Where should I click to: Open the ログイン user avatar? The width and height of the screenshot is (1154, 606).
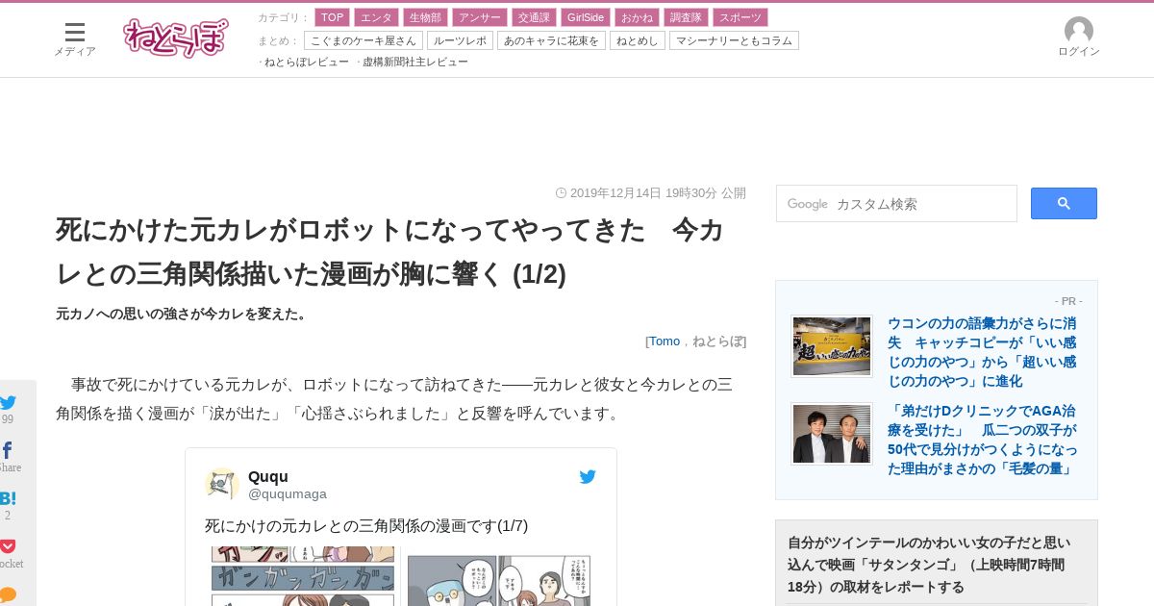[1078, 38]
